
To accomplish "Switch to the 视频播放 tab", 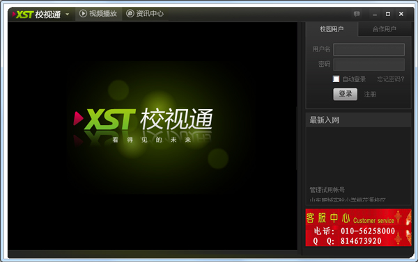I will click(x=98, y=14).
